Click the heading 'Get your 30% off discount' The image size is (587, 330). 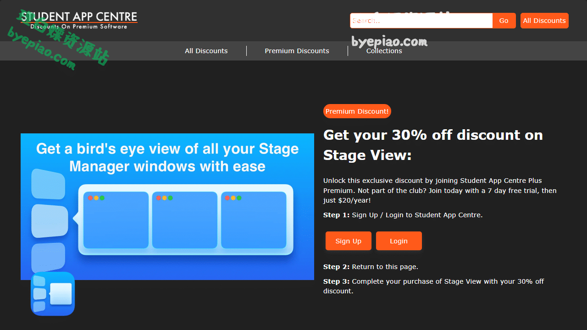coord(433,145)
